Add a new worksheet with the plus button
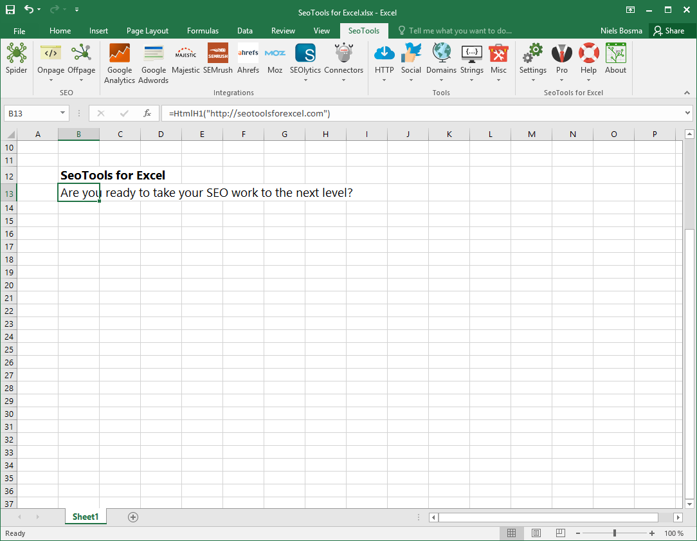 point(132,517)
